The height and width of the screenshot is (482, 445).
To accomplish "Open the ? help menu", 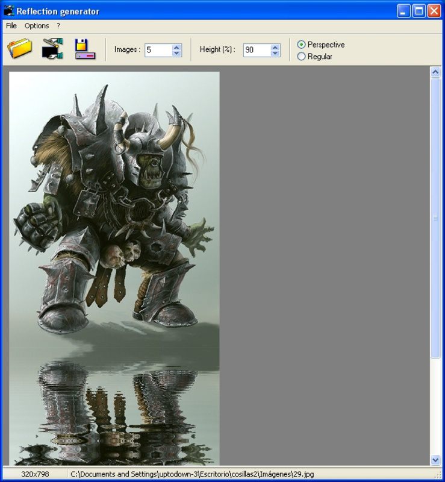I will point(58,26).
